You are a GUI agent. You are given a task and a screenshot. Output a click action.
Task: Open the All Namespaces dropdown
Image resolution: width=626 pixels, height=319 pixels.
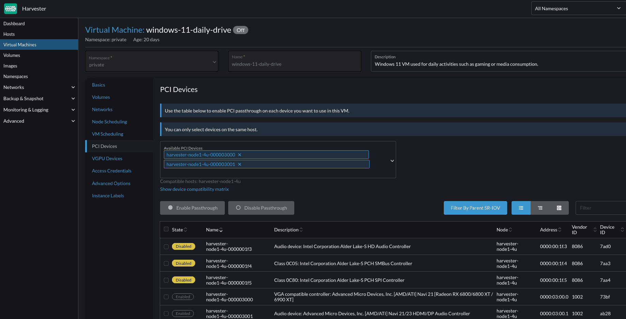578,9
